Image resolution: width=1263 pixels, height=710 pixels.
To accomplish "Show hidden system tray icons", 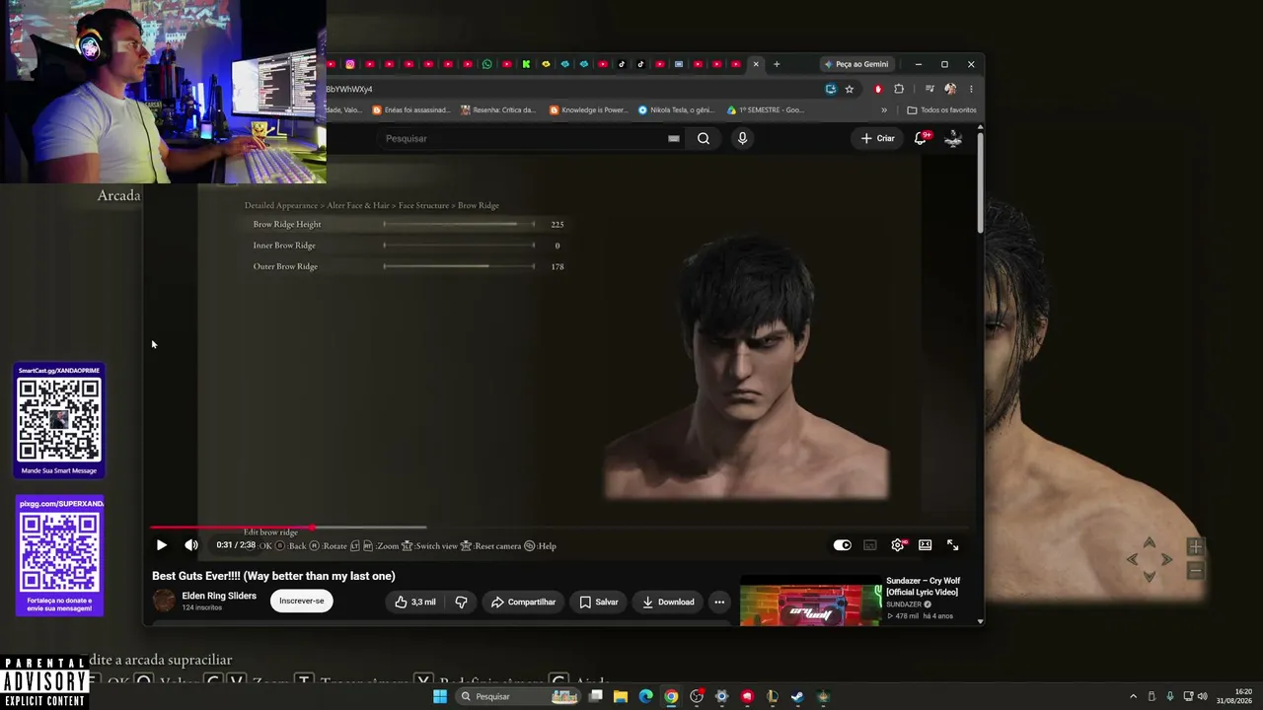I will pyautogui.click(x=1133, y=696).
